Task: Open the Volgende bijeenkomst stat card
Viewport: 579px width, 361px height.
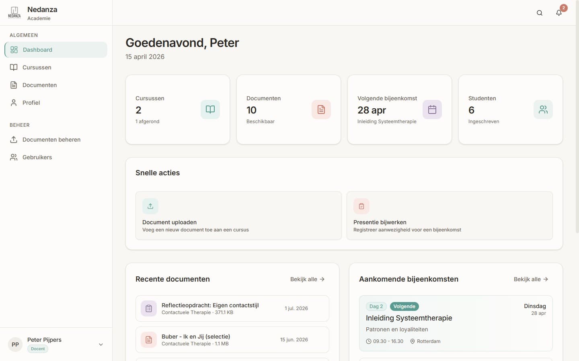Action: (x=400, y=110)
